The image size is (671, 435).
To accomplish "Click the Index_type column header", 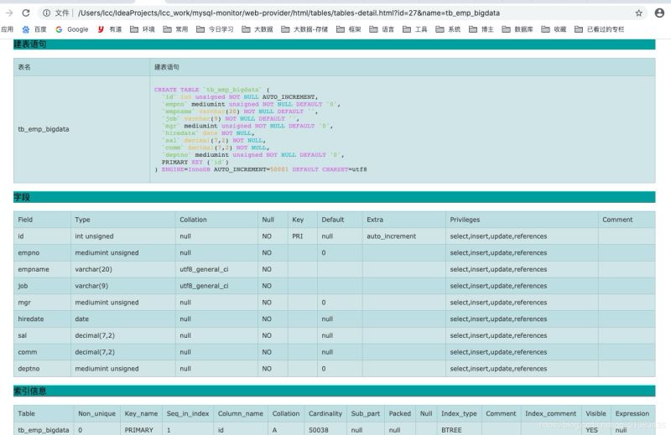I will (459, 413).
